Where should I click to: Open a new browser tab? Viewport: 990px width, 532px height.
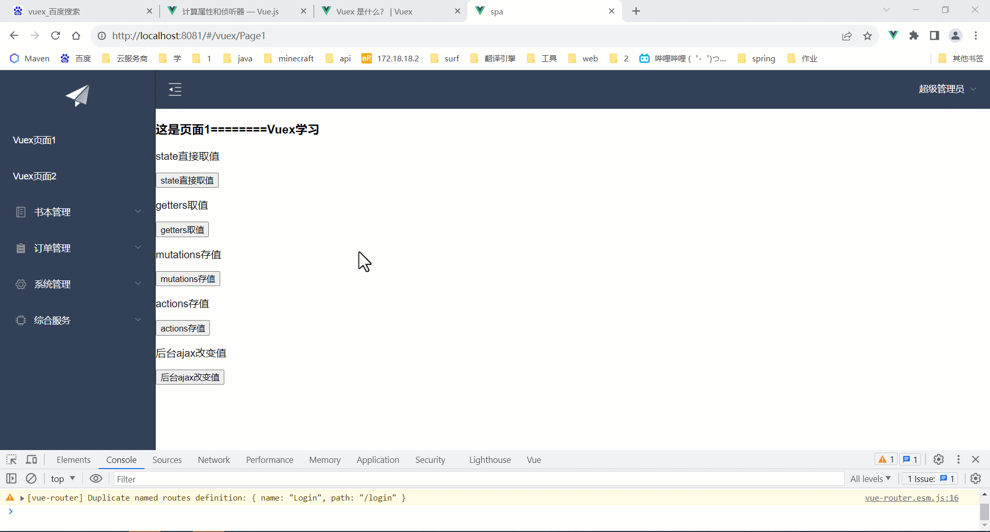[x=636, y=11]
